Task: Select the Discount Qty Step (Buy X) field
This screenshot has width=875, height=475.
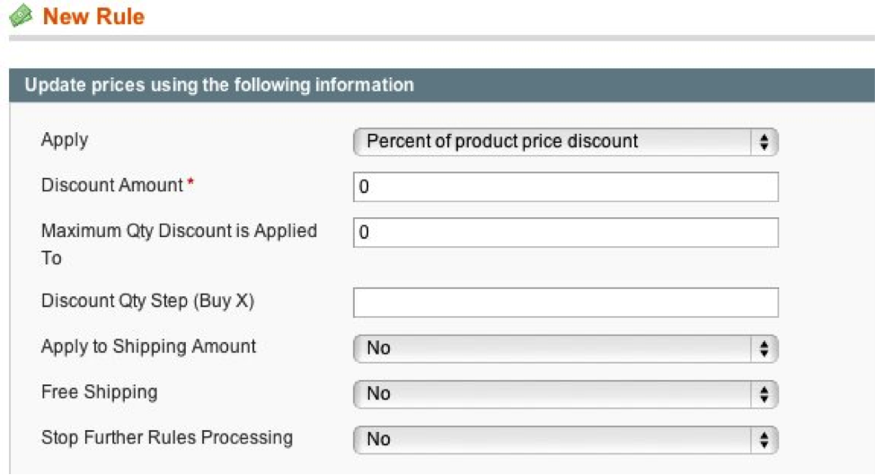Action: [565, 303]
